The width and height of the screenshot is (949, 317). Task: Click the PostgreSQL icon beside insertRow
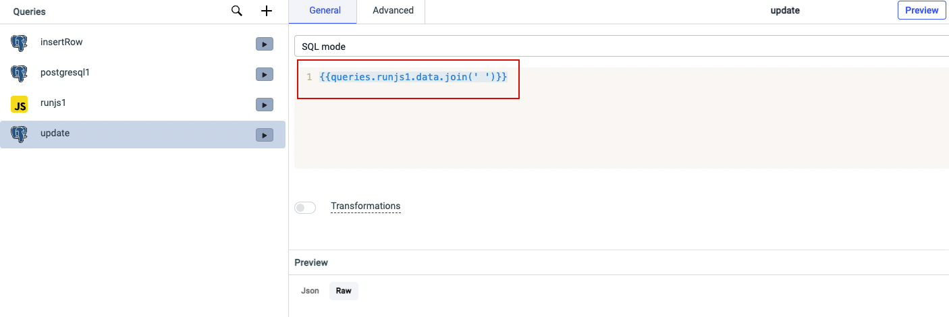(20, 43)
